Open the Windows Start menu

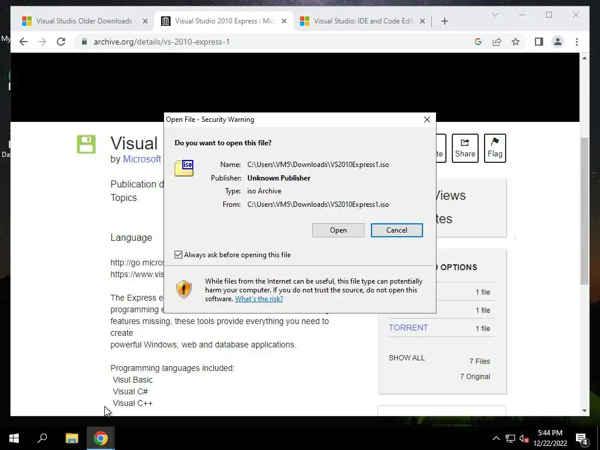coord(14,438)
